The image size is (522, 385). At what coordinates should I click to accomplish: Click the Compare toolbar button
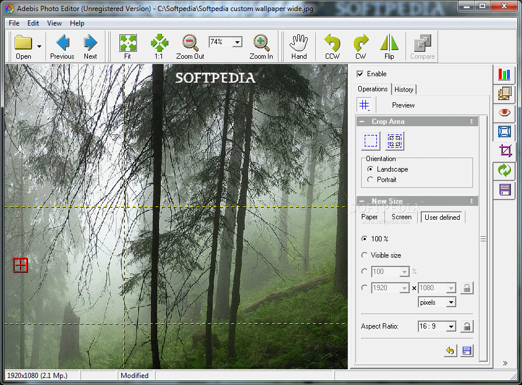pos(422,47)
